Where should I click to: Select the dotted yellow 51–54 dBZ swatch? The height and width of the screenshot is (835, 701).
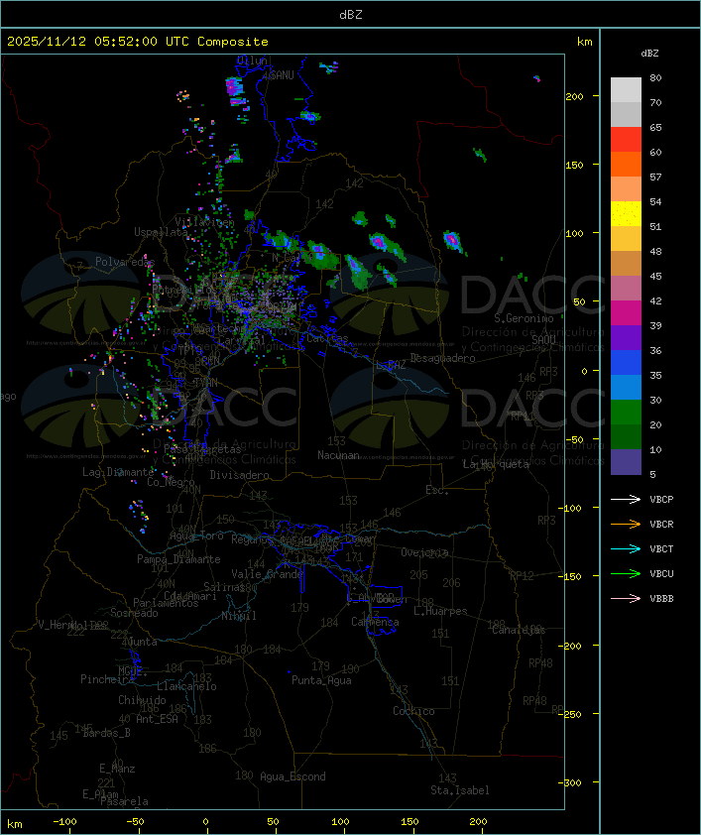(626, 213)
